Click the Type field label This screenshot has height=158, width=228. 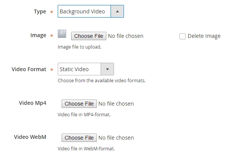[40, 11]
